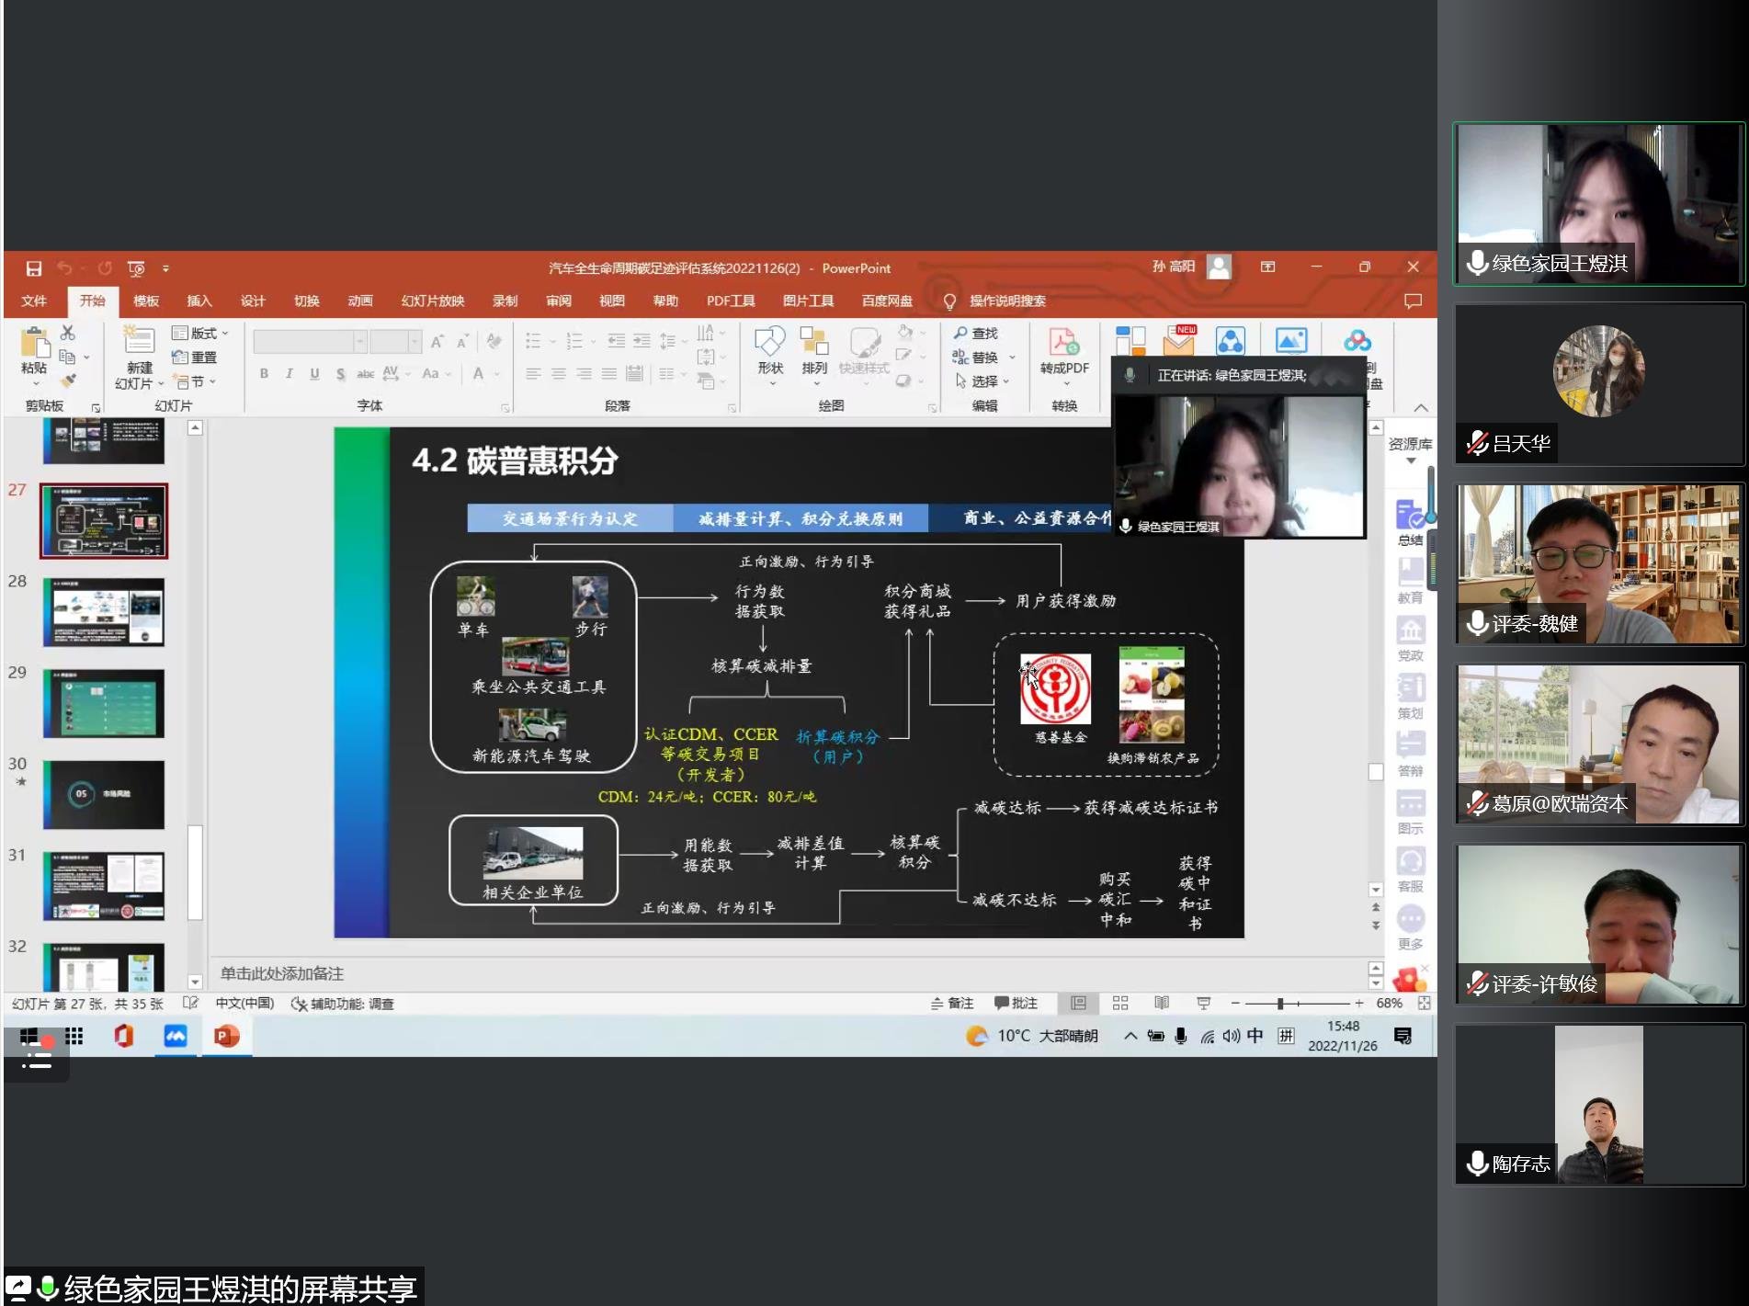
Task: Start Slide Show from status bar icon
Action: [x=1204, y=1004]
